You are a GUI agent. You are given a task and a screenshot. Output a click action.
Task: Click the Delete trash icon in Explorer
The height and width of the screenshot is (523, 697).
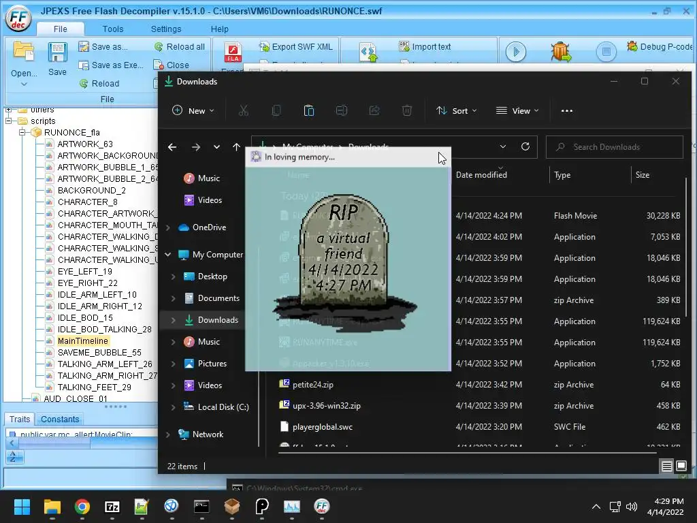[407, 111]
